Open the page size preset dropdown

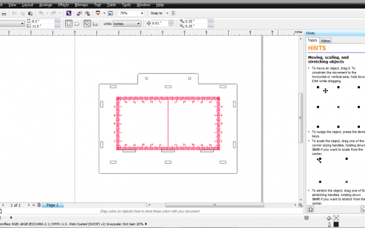point(22,23)
